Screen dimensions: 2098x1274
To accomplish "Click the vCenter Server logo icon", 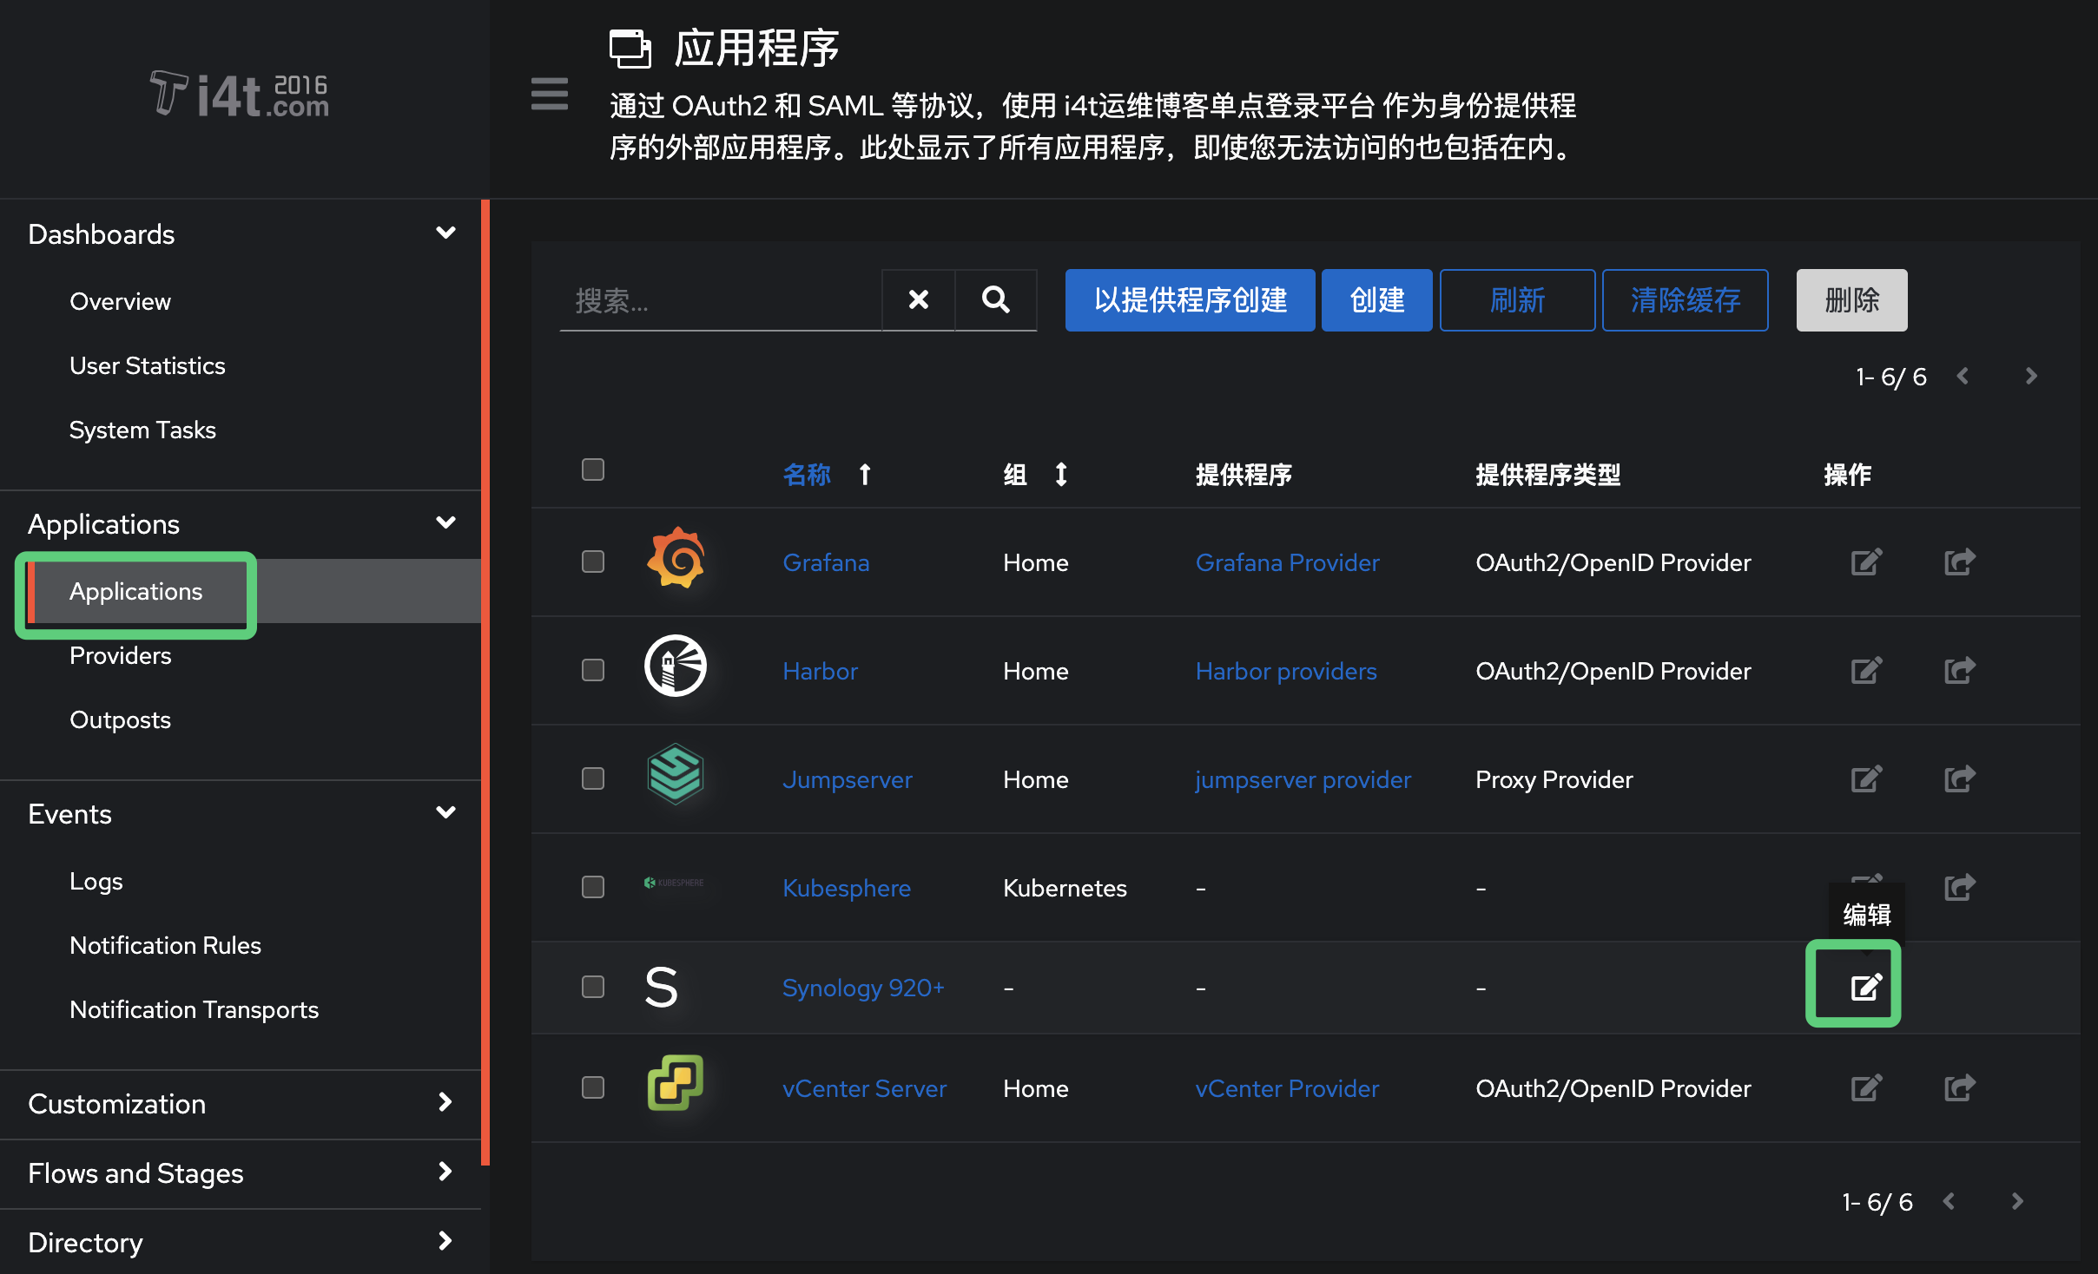I will click(x=676, y=1083).
